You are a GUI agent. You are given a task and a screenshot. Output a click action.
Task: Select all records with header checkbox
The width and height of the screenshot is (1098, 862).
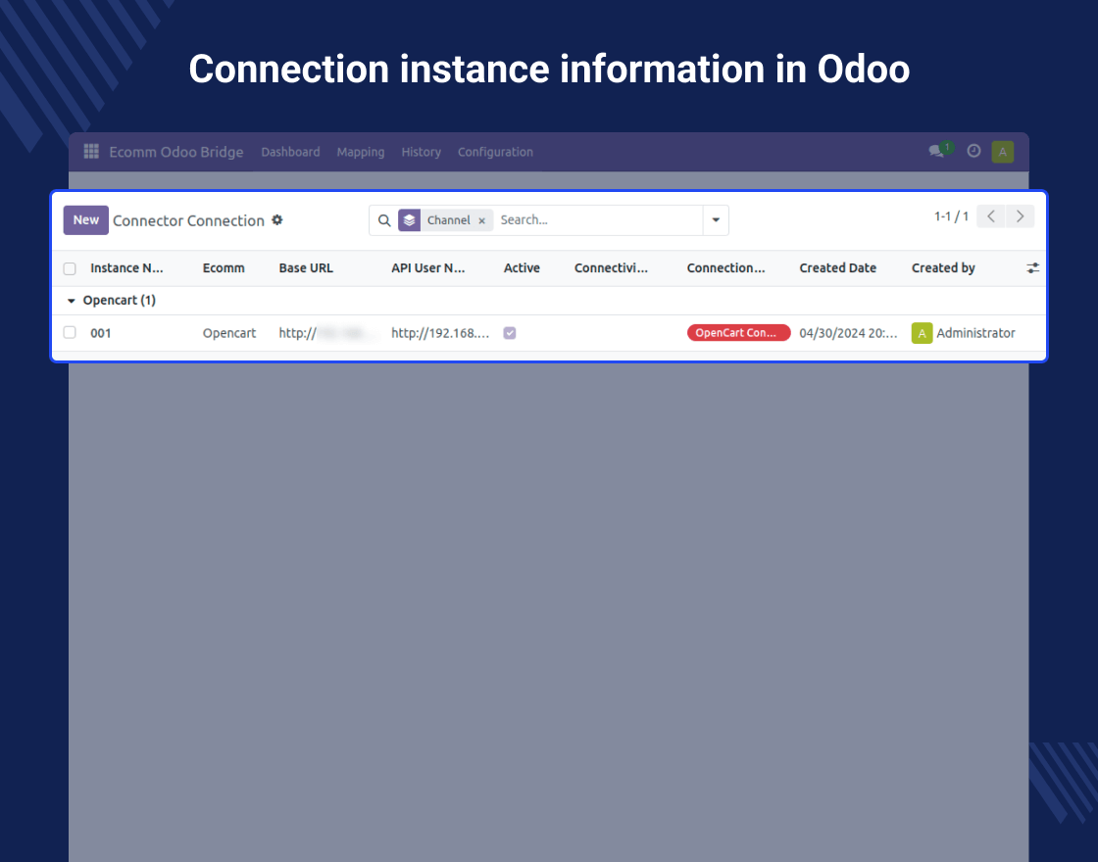click(70, 268)
